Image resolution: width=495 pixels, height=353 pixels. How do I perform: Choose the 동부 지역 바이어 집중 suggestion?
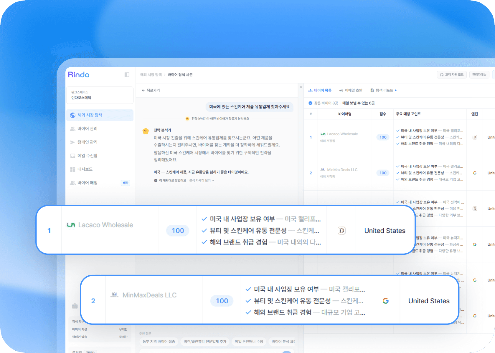click(159, 342)
